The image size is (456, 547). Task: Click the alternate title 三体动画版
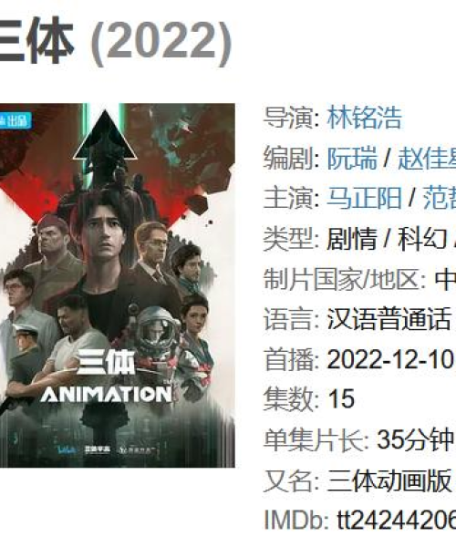click(389, 480)
